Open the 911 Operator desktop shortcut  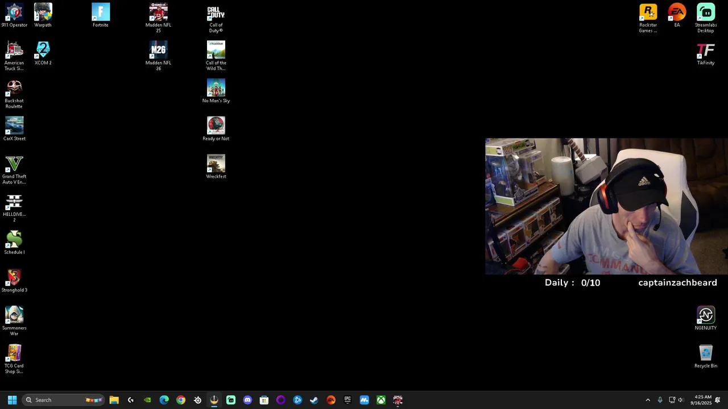14,15
